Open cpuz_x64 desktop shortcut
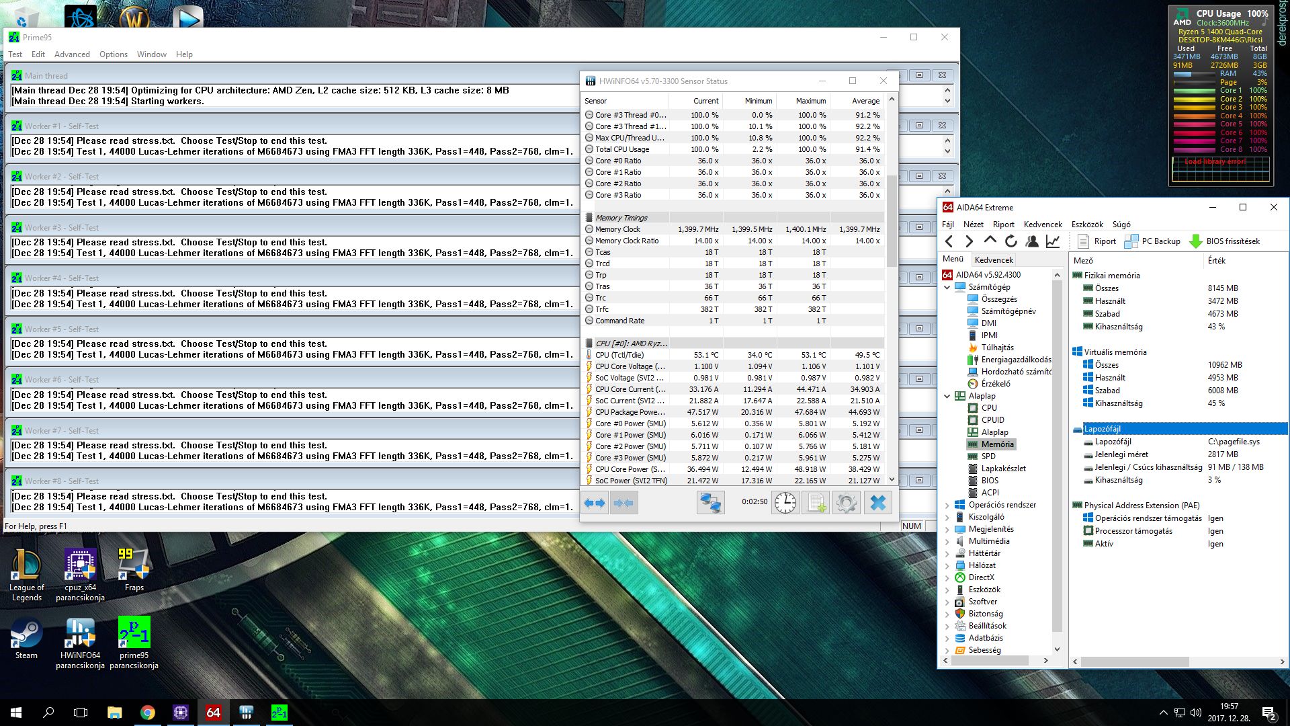The height and width of the screenshot is (726, 1290). [80, 575]
